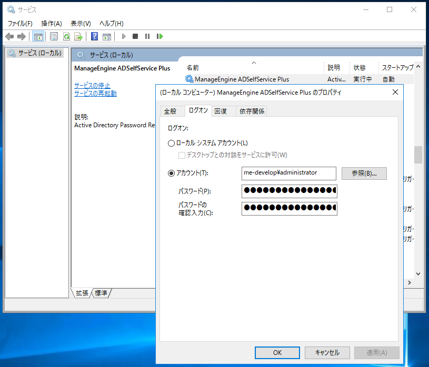Click the Back arrow toolbar icon

tap(9, 36)
